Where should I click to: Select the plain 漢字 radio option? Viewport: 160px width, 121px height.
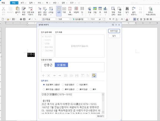90,89
